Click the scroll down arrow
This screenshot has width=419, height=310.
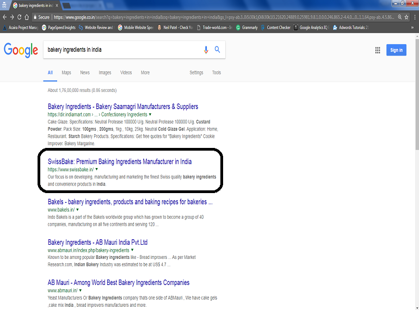point(417,308)
